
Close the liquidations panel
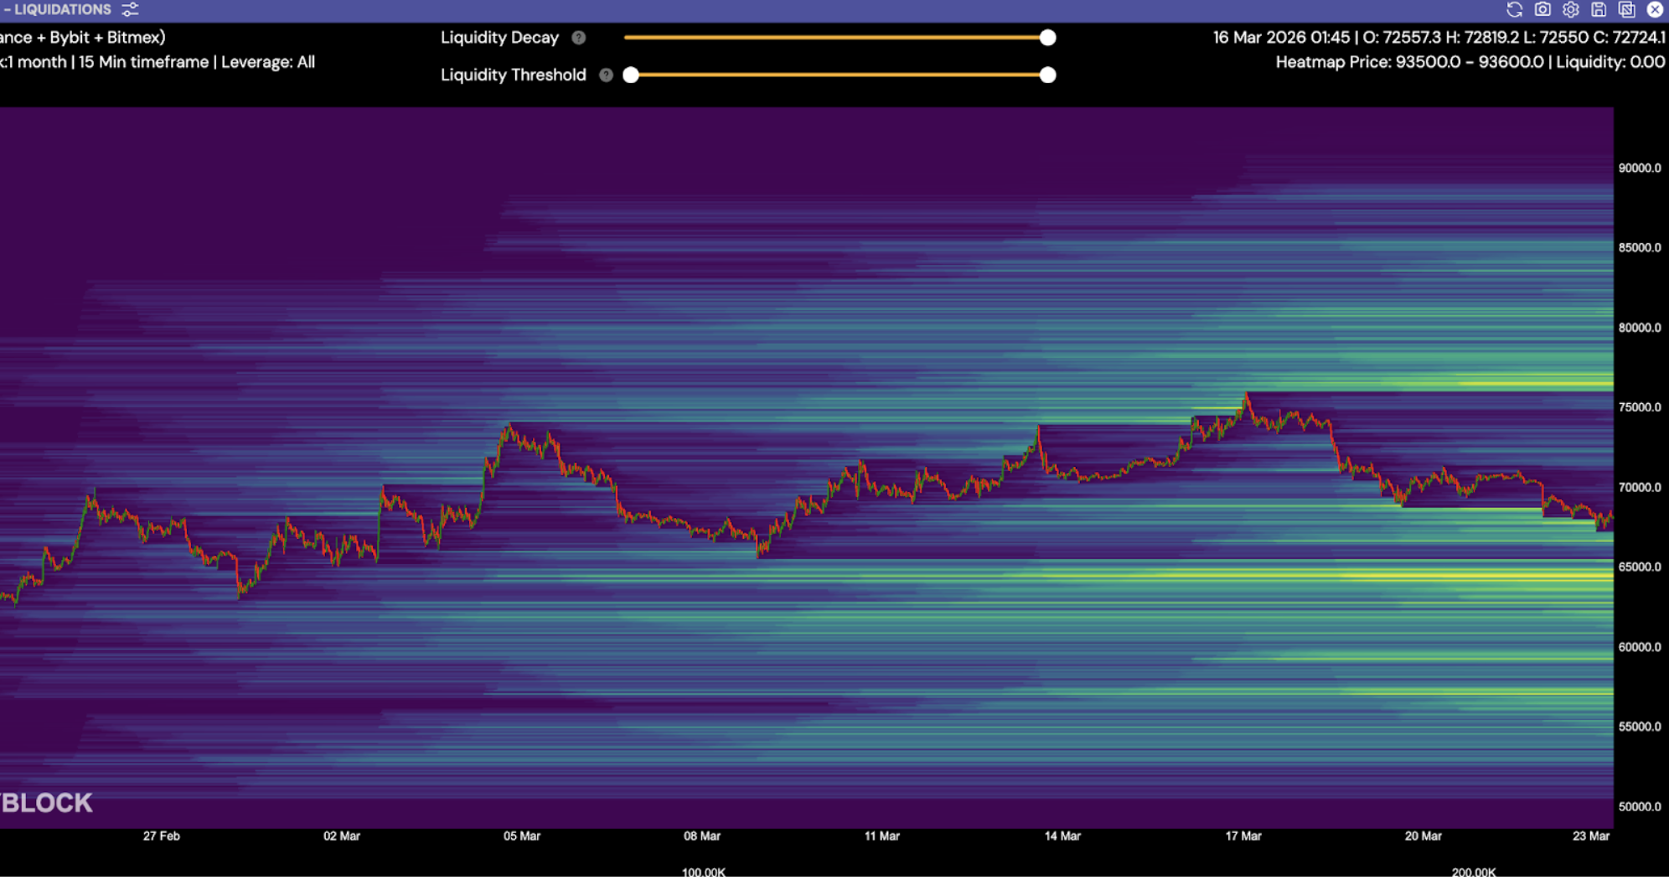[x=1655, y=9]
